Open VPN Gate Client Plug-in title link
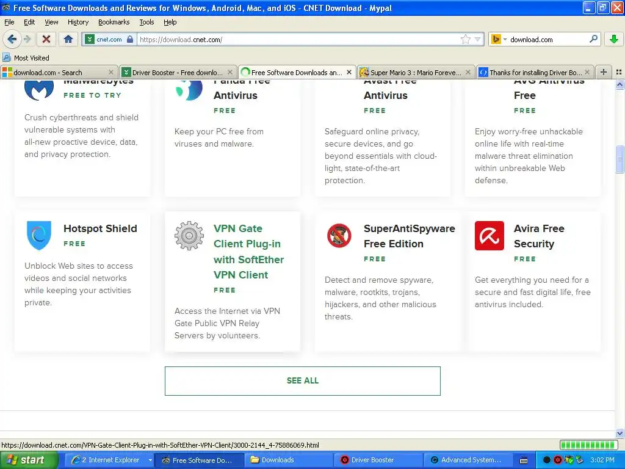 (x=249, y=252)
